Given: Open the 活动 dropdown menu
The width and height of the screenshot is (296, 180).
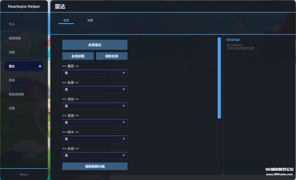Looking at the screenshot, I should point(95,106).
